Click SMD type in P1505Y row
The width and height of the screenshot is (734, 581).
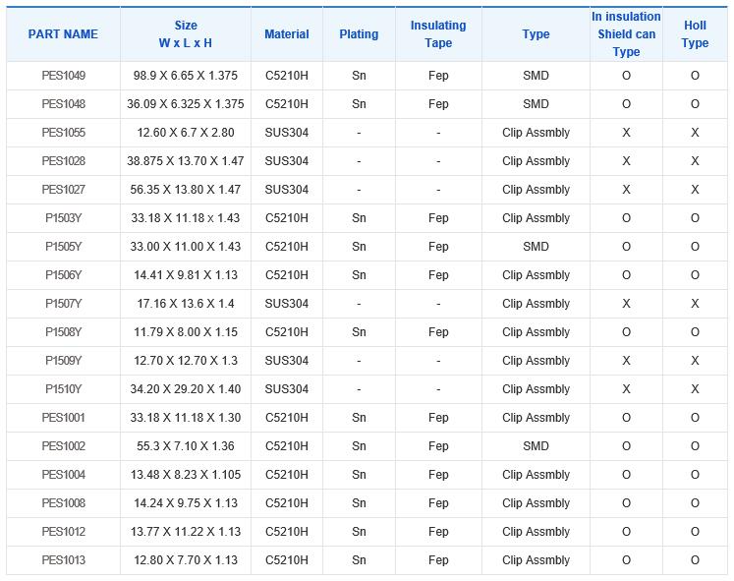click(x=536, y=247)
